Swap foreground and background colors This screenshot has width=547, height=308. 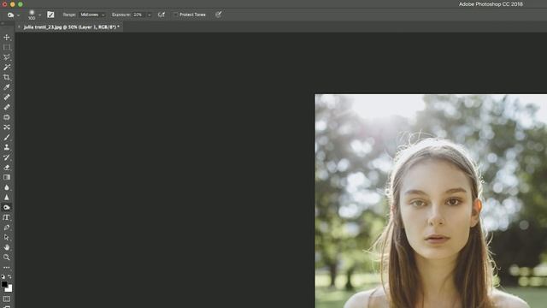(x=9, y=276)
